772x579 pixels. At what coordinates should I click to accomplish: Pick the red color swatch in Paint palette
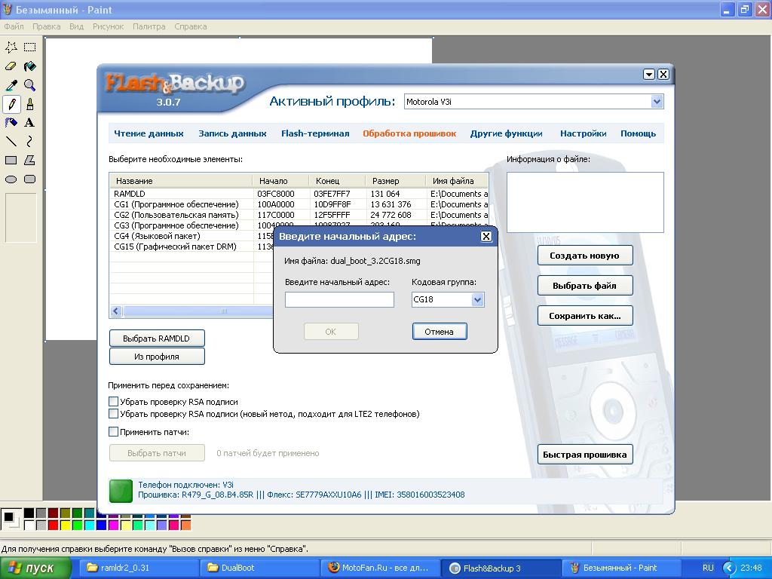[x=54, y=525]
